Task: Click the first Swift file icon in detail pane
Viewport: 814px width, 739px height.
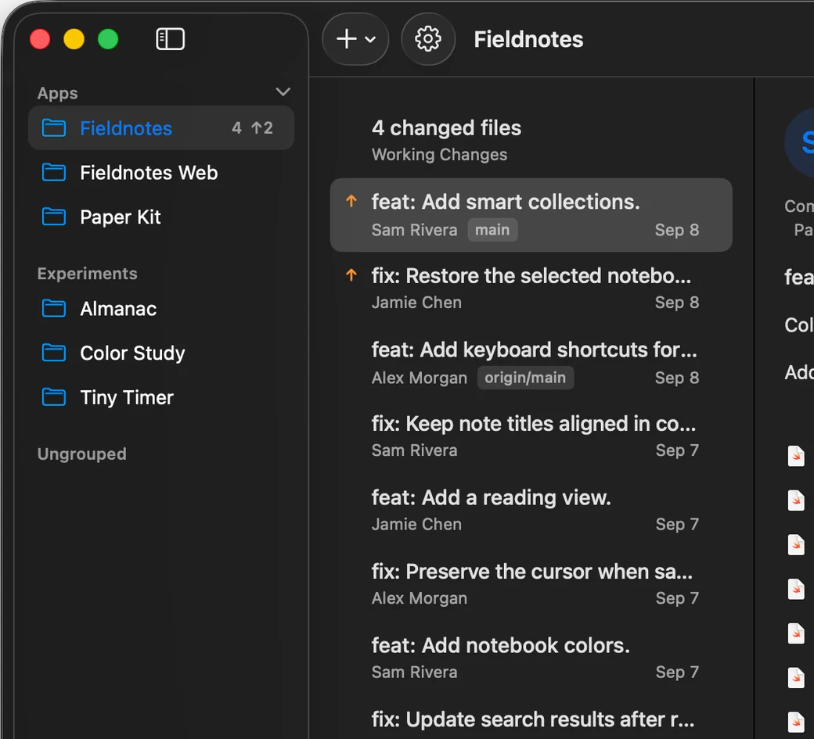Action: coord(796,457)
